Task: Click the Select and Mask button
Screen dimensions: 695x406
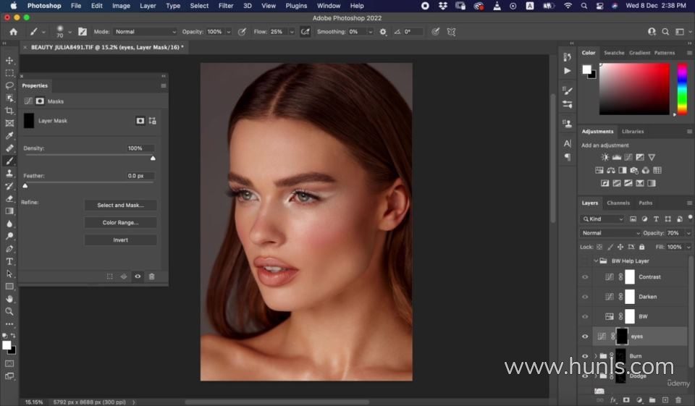Action: coord(120,206)
